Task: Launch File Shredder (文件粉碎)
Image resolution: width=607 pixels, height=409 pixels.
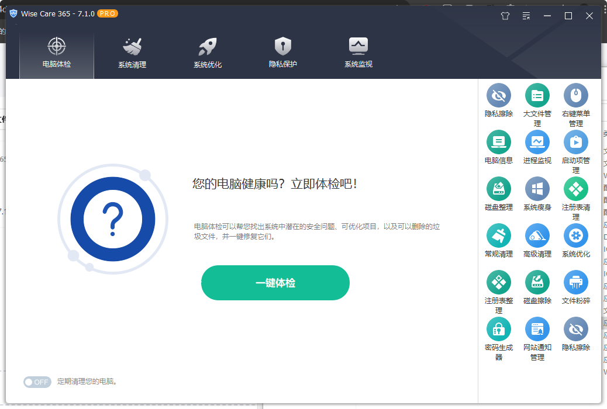Action: click(x=575, y=283)
